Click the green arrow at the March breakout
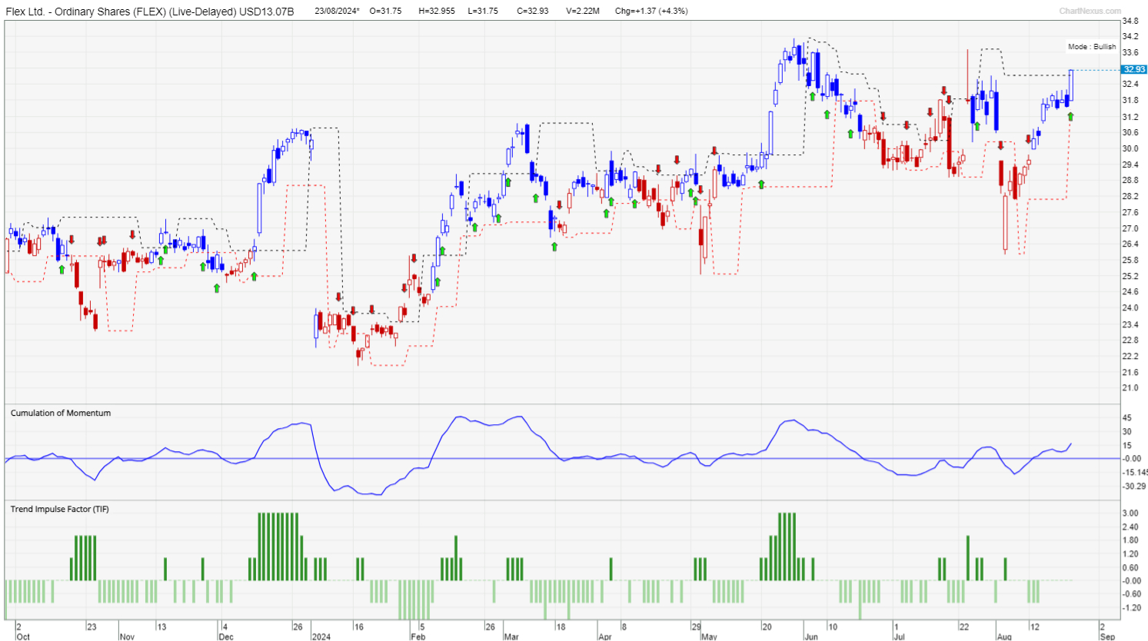 (x=507, y=183)
